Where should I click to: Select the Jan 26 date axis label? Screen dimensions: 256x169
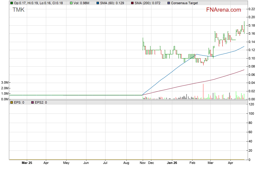[x=172, y=163]
